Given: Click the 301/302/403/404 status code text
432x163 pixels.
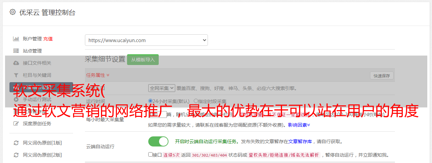Looking at the screenshot, I should tap(209, 155).
